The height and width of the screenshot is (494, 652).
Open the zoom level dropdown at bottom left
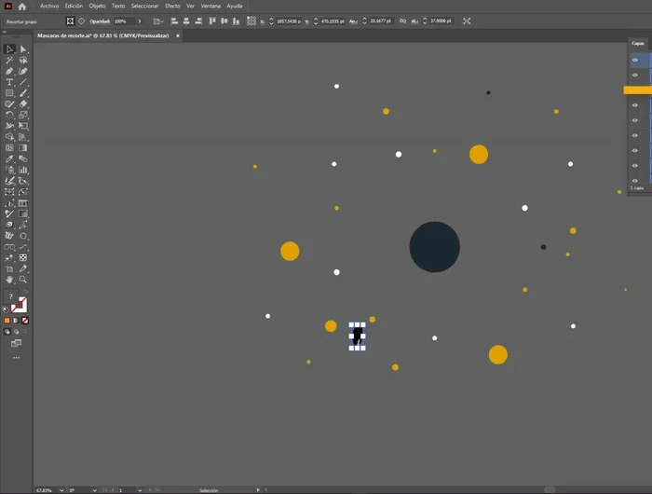pyautogui.click(x=61, y=489)
